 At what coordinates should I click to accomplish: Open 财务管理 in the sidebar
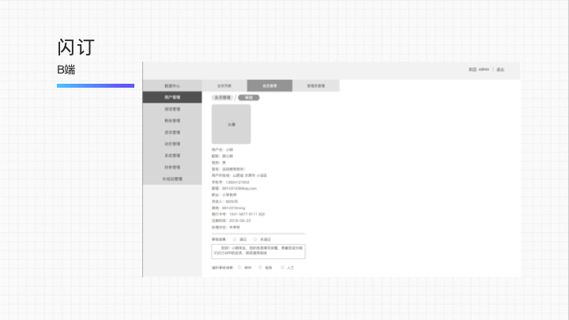pyautogui.click(x=172, y=168)
